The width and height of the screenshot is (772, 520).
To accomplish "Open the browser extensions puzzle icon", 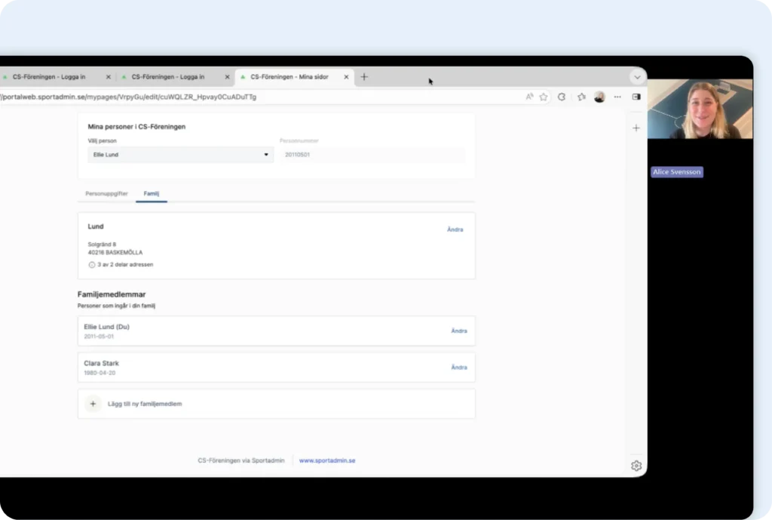I will [x=562, y=97].
